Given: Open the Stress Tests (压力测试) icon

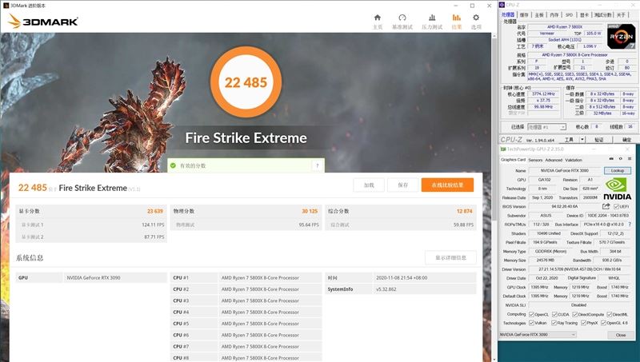Looking at the screenshot, I should pyautogui.click(x=432, y=18).
